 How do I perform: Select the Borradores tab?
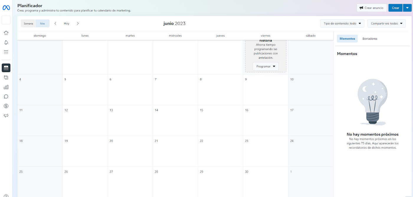tap(370, 39)
